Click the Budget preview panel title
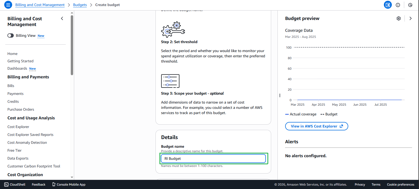 pyautogui.click(x=302, y=18)
